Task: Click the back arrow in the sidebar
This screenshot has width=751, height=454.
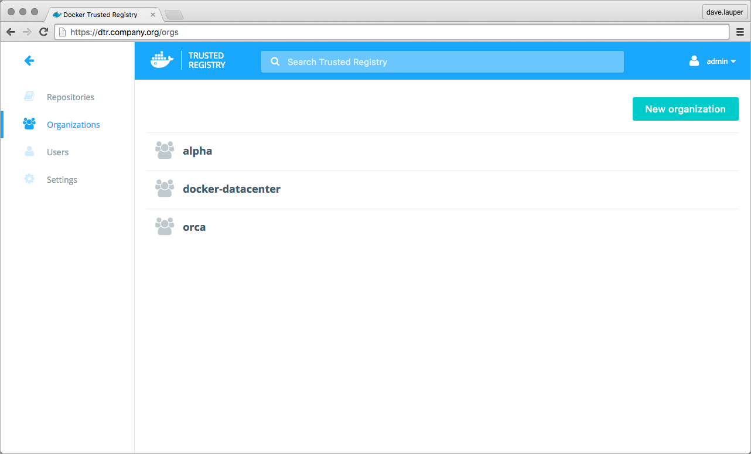Action: (29, 60)
